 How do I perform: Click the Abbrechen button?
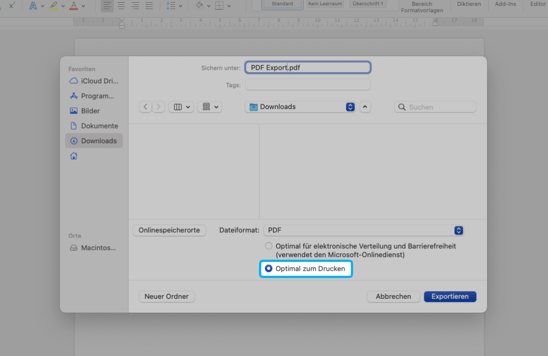pos(393,297)
